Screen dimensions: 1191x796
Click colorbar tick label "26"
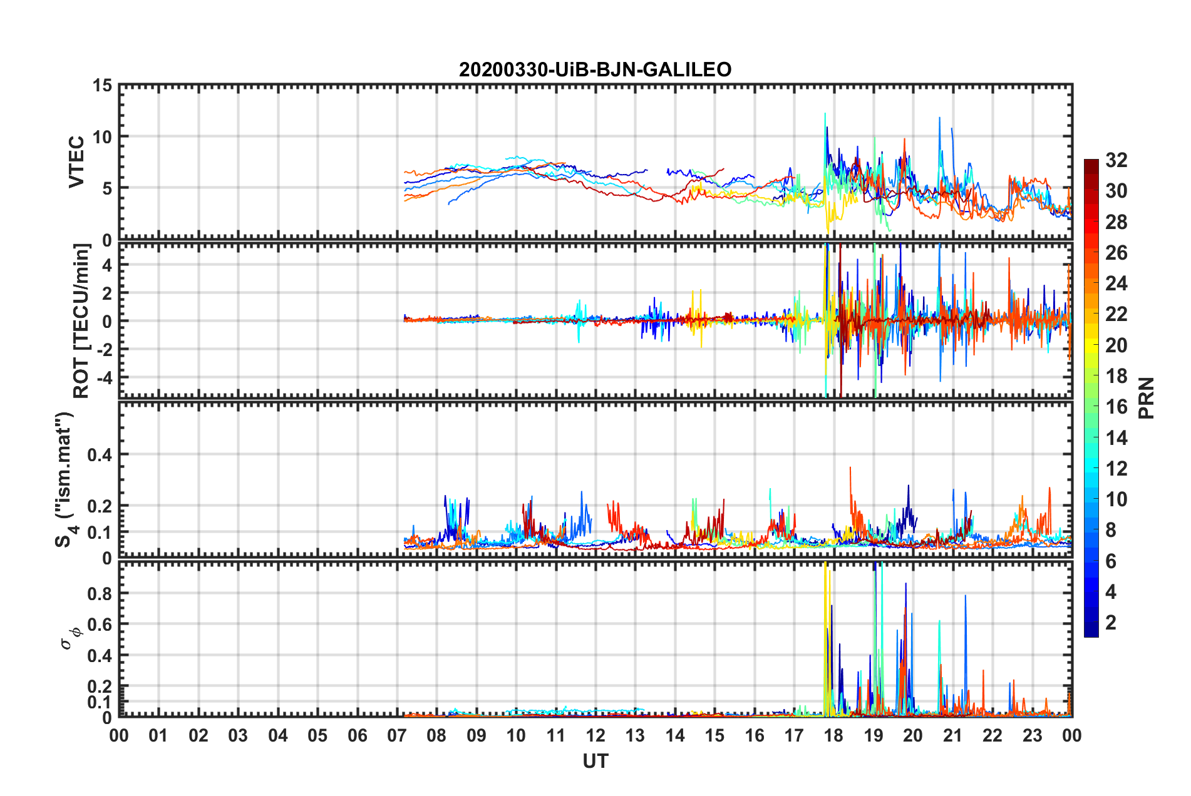[1116, 253]
